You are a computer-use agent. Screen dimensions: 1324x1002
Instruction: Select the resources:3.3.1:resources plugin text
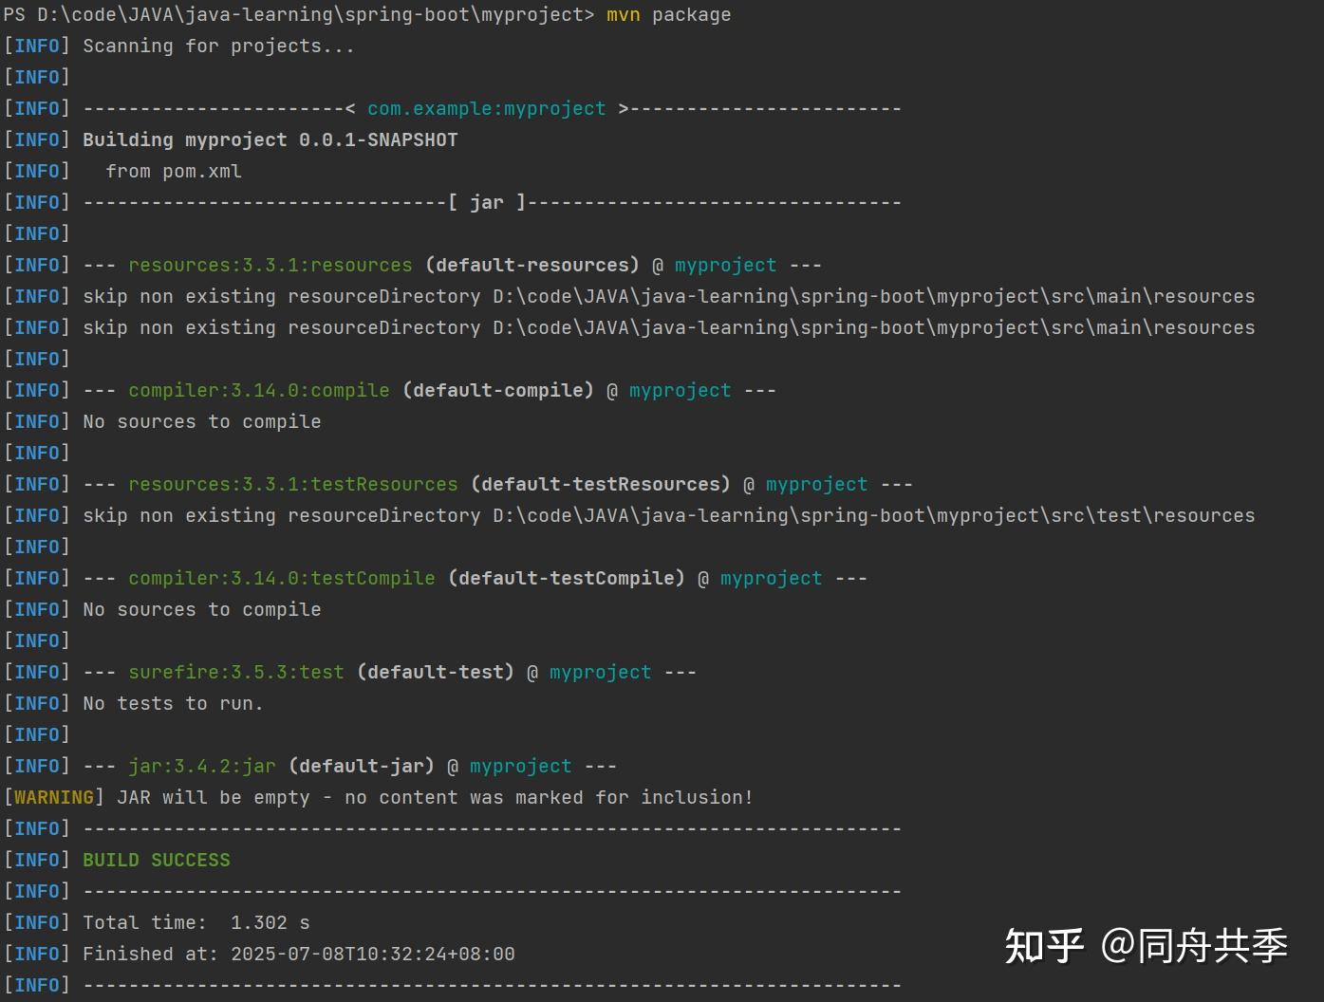point(270,265)
